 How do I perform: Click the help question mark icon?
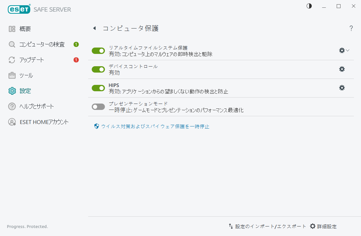(x=351, y=28)
